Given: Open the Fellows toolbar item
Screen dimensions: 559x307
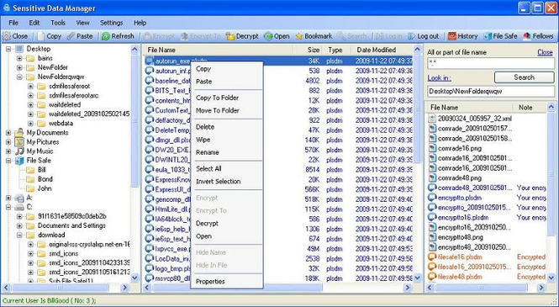Looking at the screenshot, I should pyautogui.click(x=538, y=36).
